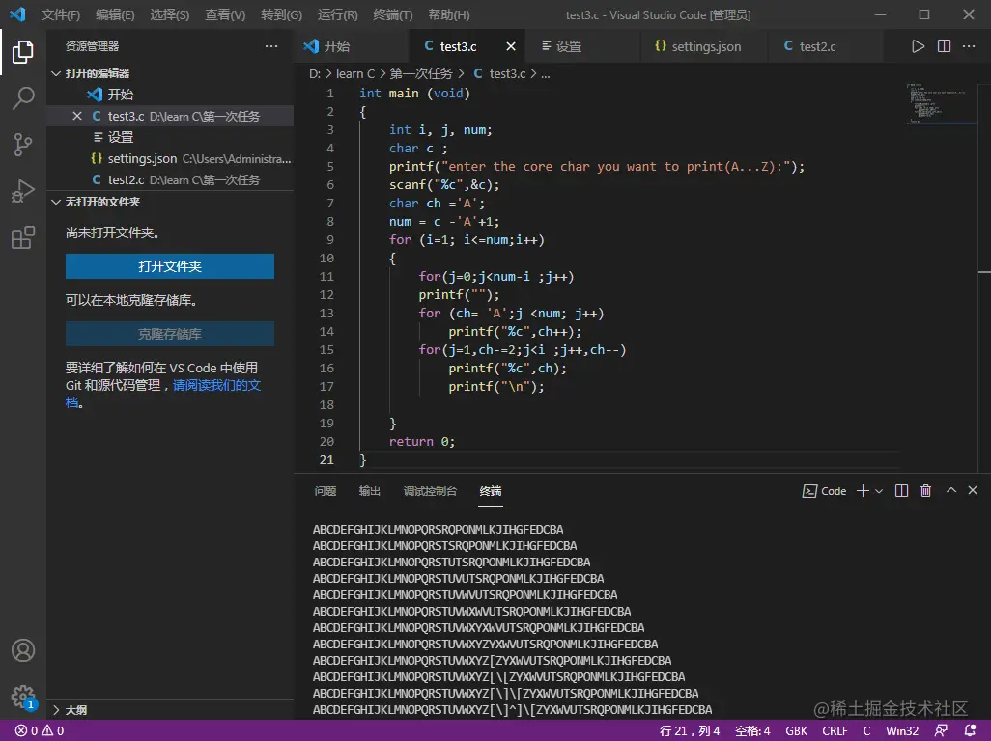
Task: Open errors and warnings in status bar
Action: pyautogui.click(x=40, y=731)
